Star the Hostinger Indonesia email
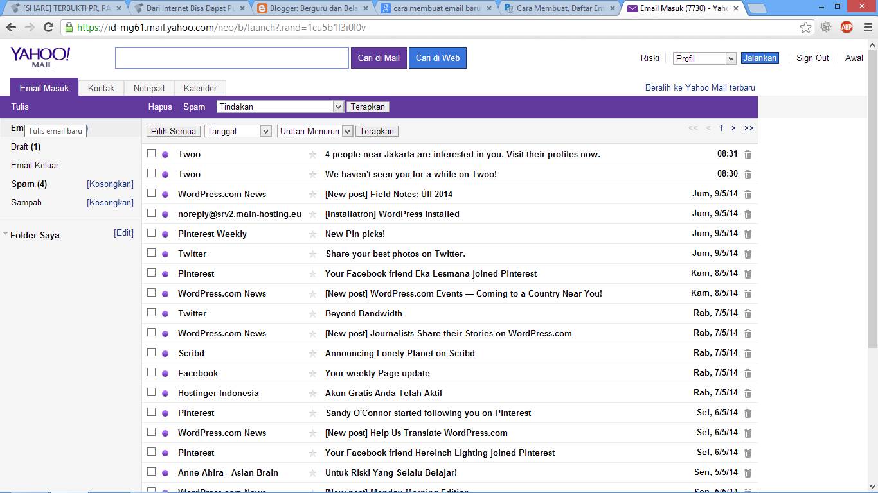 click(312, 394)
